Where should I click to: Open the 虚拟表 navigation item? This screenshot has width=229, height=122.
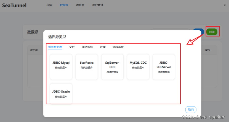[x=80, y=5]
